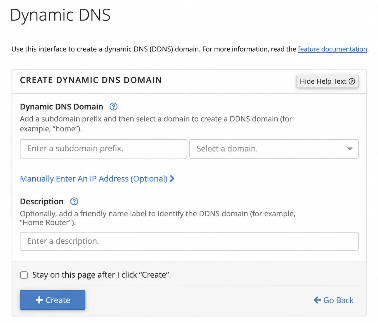Click help text starting "Add a subdomain prefix"

pos(156,124)
